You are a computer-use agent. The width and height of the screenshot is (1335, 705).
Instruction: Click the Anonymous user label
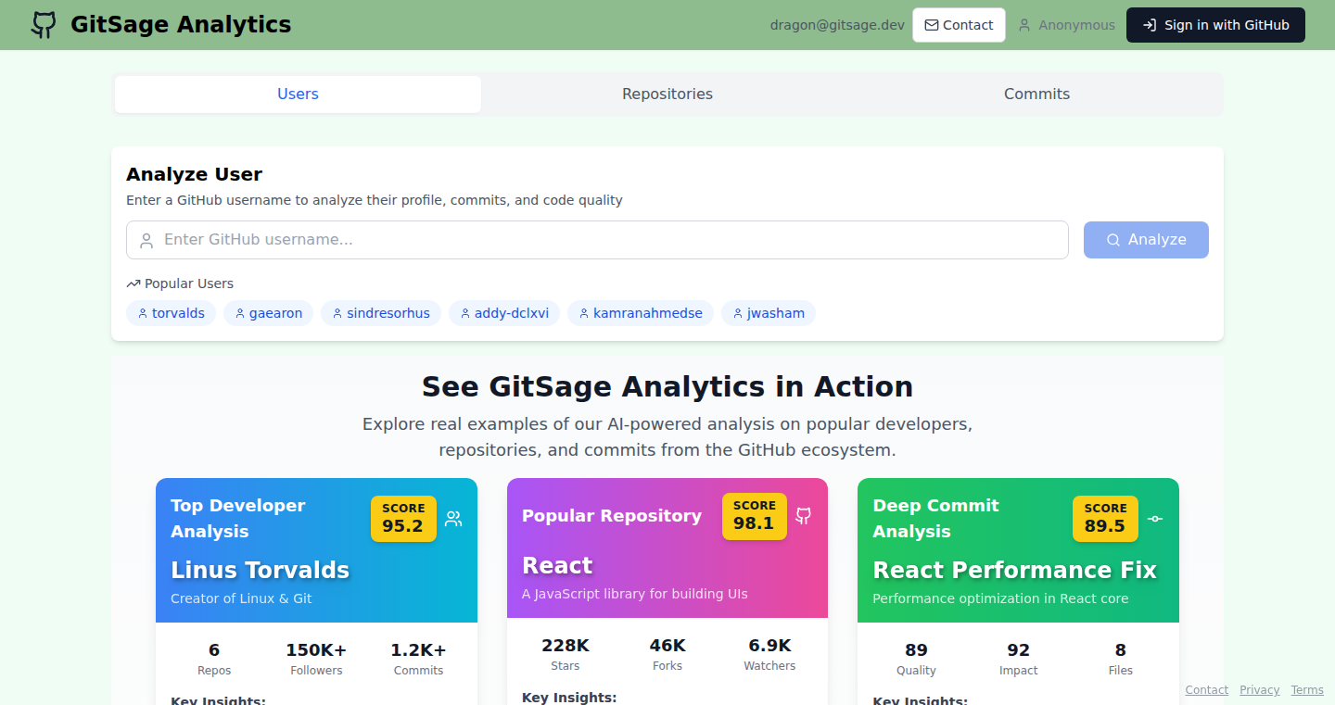click(1076, 25)
